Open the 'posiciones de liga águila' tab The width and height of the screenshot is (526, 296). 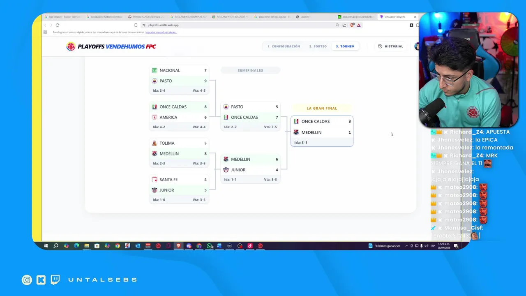pyautogui.click(x=272, y=17)
